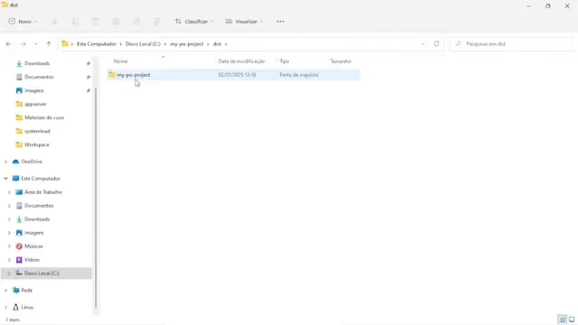Image resolution: width=578 pixels, height=325 pixels.
Task: Select Vídeos in the navigation tree
Action: (32, 260)
